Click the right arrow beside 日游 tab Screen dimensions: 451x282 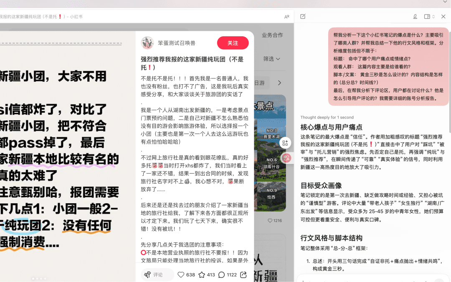tap(279, 83)
